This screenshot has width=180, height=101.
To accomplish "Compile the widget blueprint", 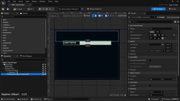I will [18, 9].
